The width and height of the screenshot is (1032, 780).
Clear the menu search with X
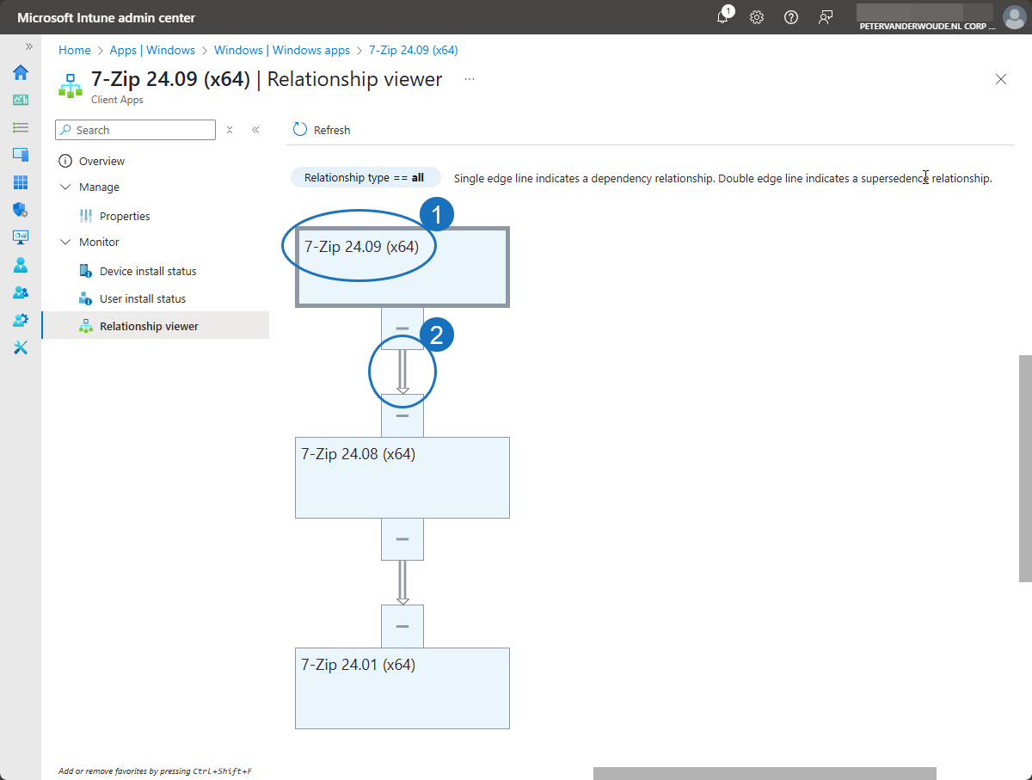(x=230, y=130)
